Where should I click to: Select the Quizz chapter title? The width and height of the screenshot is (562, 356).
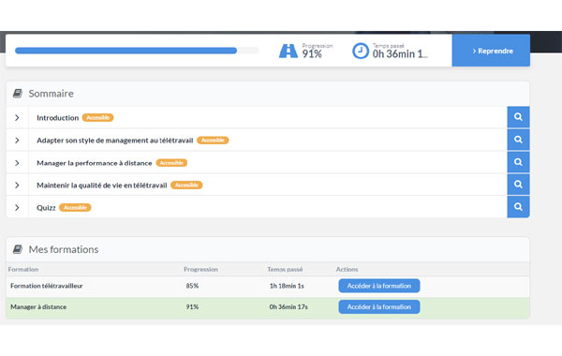coord(46,208)
